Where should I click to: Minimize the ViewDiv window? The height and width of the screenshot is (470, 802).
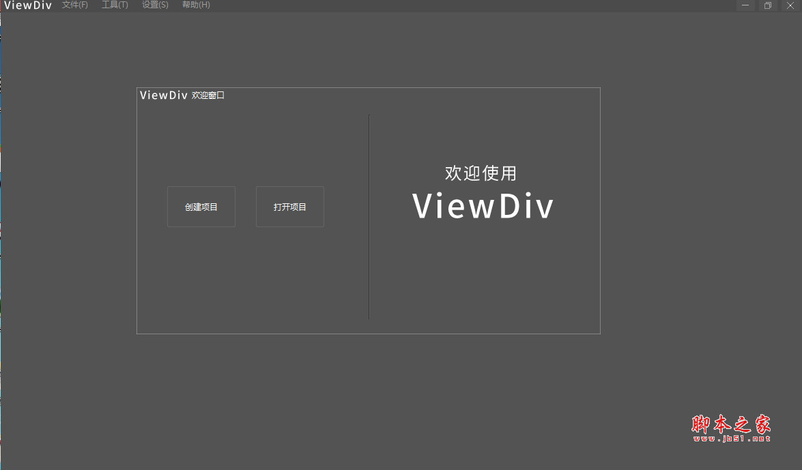[x=745, y=5]
